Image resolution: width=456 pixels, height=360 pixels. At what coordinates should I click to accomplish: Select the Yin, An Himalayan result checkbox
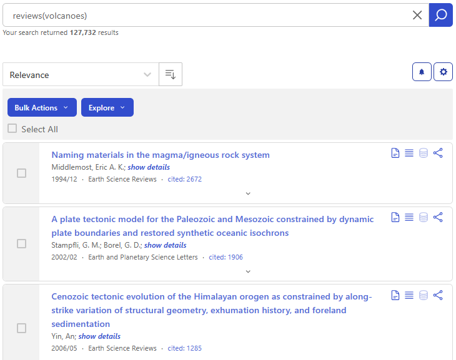[21, 328]
